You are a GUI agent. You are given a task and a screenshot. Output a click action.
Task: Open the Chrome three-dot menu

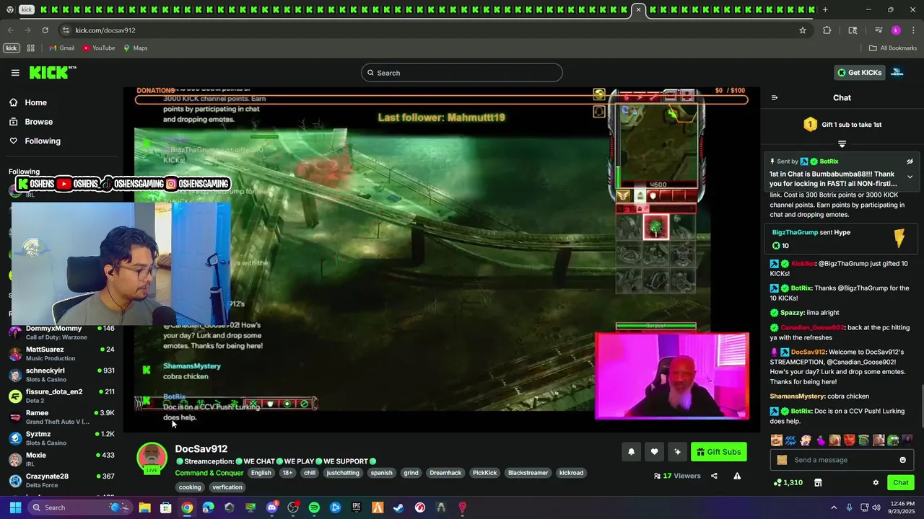913,30
